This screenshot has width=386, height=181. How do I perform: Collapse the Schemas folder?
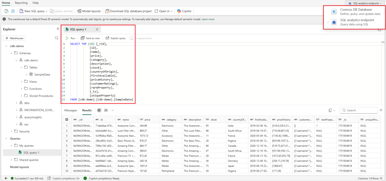11,53
